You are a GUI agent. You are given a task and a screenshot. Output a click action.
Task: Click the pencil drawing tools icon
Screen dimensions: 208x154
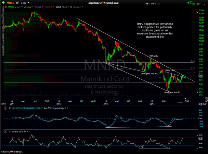coord(207,101)
